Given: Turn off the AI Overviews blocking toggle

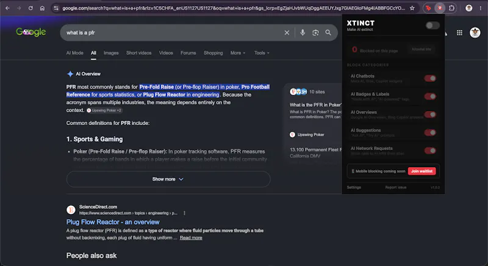Looking at the screenshot, I should [x=430, y=115].
